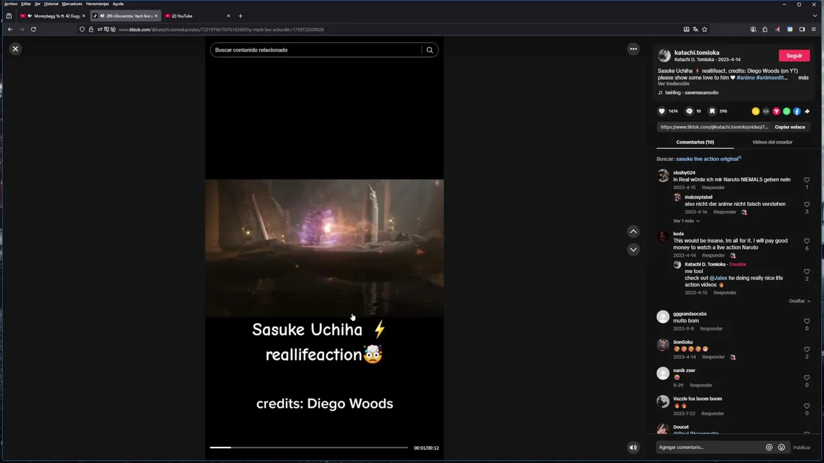Insert a mention with the @ icon
Image resolution: width=824 pixels, height=463 pixels.
(x=769, y=448)
